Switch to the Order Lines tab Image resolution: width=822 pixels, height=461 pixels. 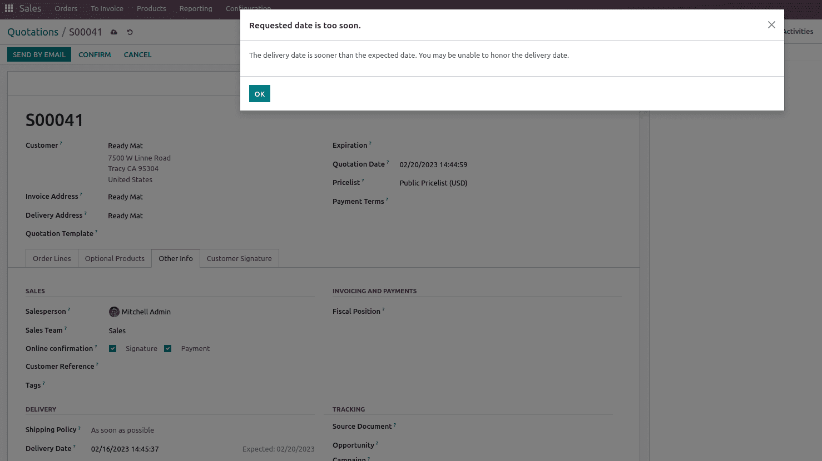tap(52, 258)
